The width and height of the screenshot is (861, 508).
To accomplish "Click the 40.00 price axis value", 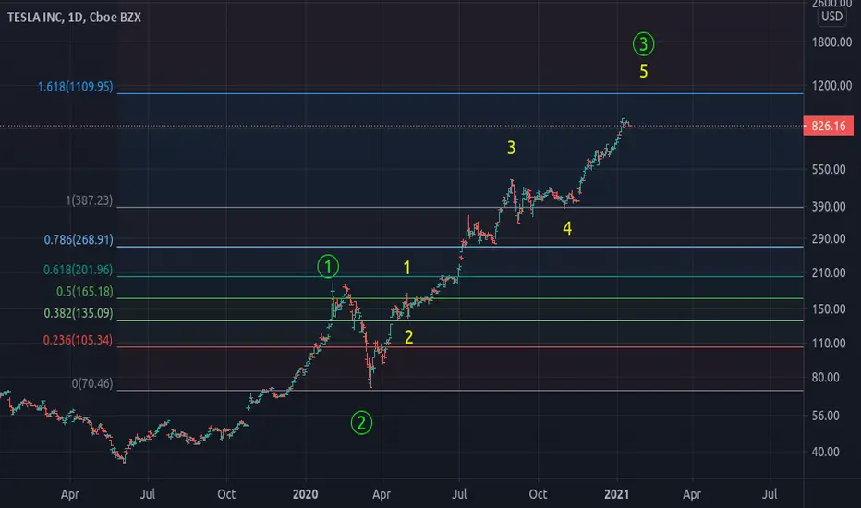I will click(x=826, y=452).
